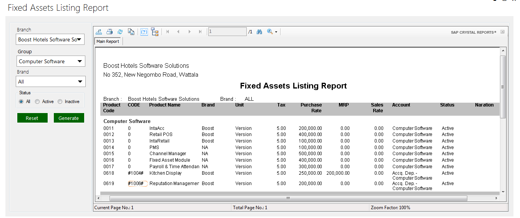
Task: Click the page number input field
Action: pyautogui.click(x=227, y=32)
